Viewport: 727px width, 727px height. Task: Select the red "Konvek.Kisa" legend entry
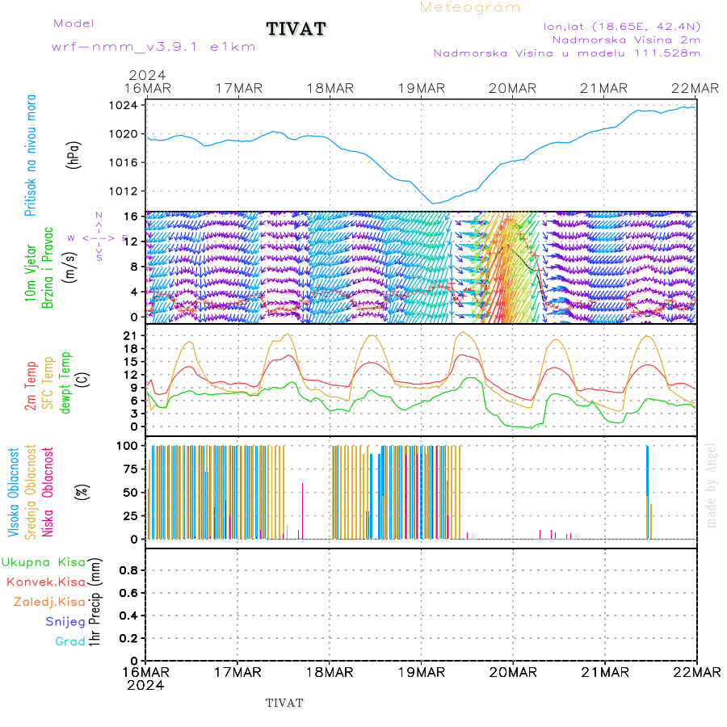click(x=46, y=582)
